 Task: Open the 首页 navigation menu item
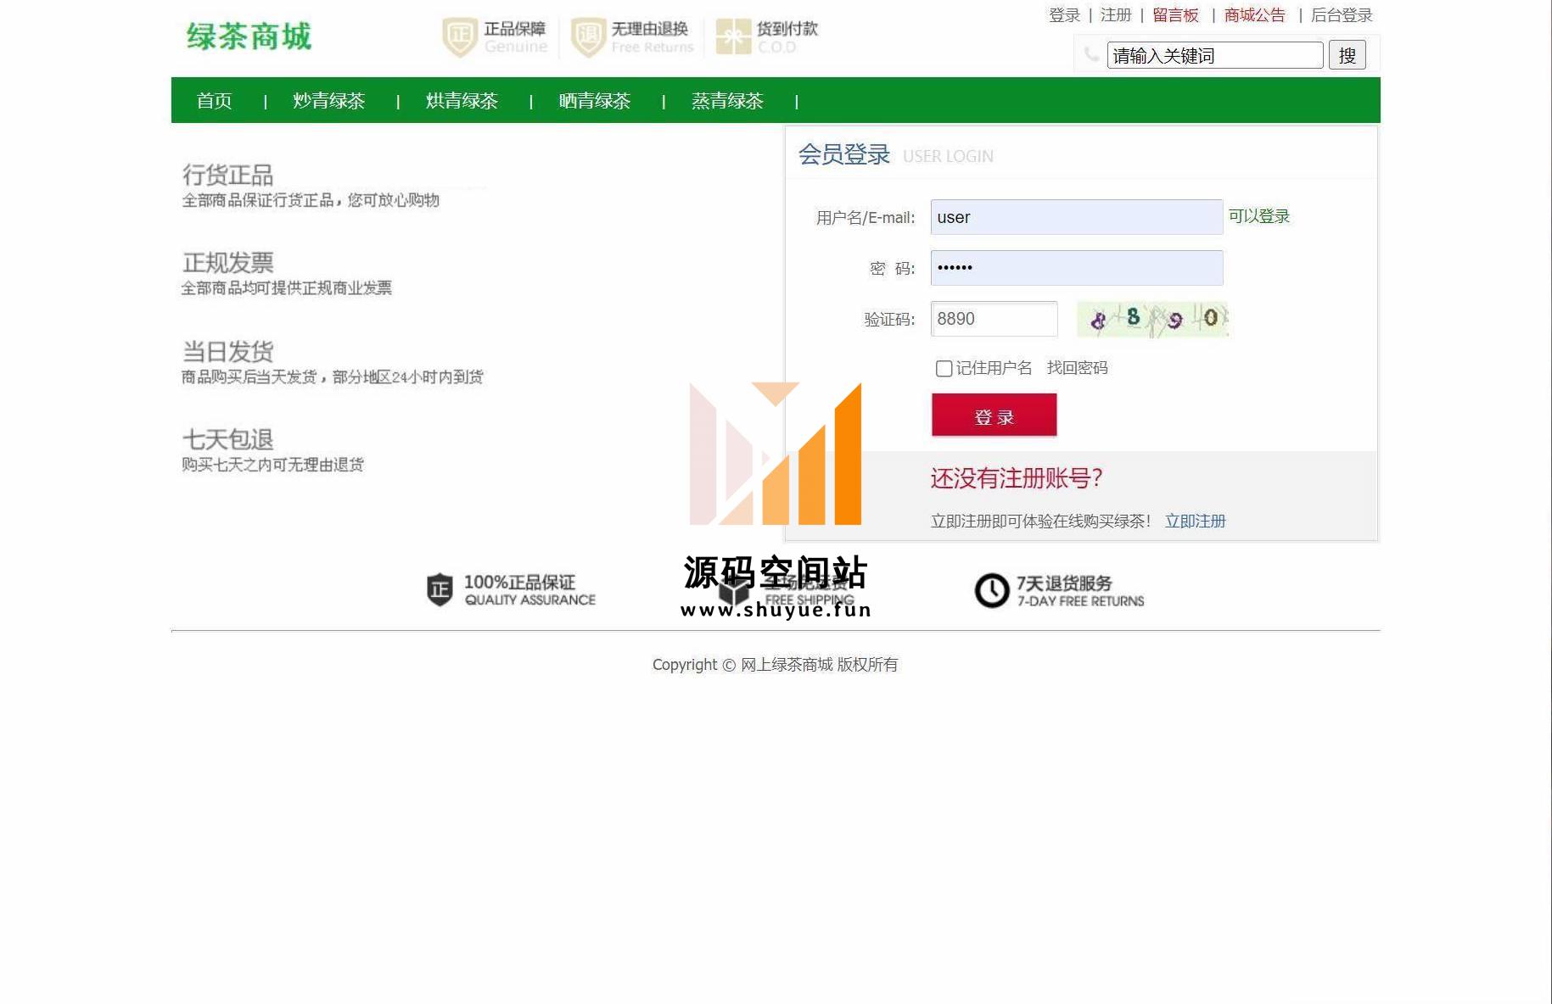(x=214, y=101)
